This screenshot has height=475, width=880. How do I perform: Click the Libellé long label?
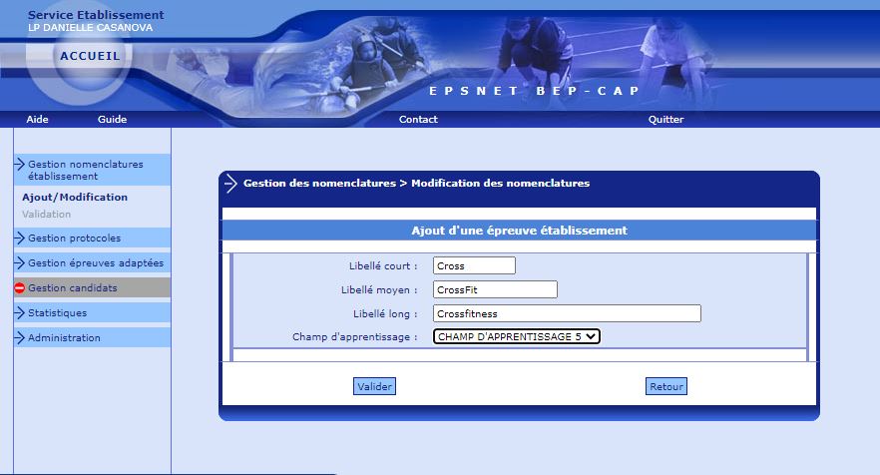pos(385,314)
